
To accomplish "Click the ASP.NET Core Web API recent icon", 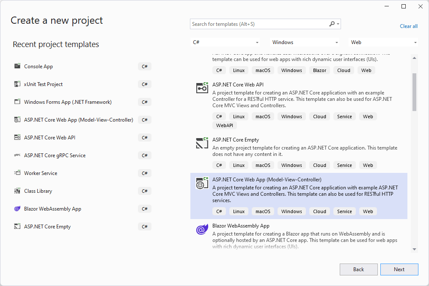I will coord(17,137).
